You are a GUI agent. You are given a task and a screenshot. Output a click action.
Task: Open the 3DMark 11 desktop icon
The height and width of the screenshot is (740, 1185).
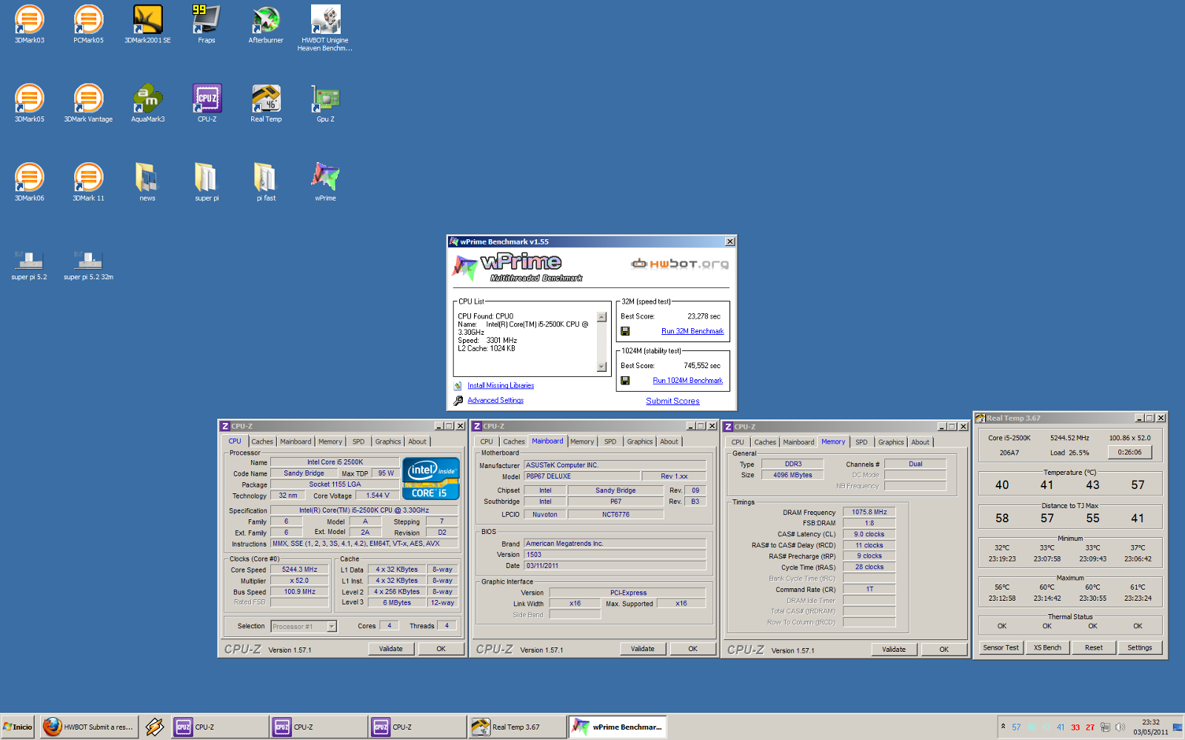(x=88, y=182)
